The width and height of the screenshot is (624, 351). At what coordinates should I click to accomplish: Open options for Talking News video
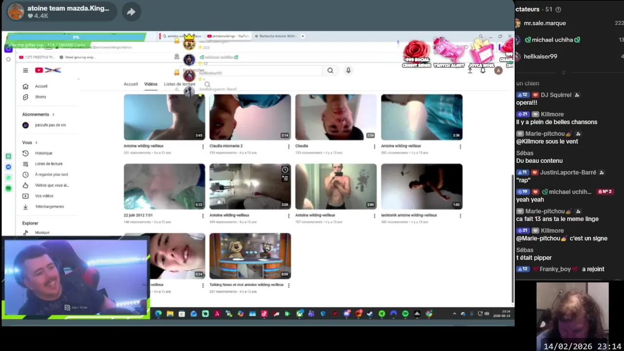tap(289, 285)
